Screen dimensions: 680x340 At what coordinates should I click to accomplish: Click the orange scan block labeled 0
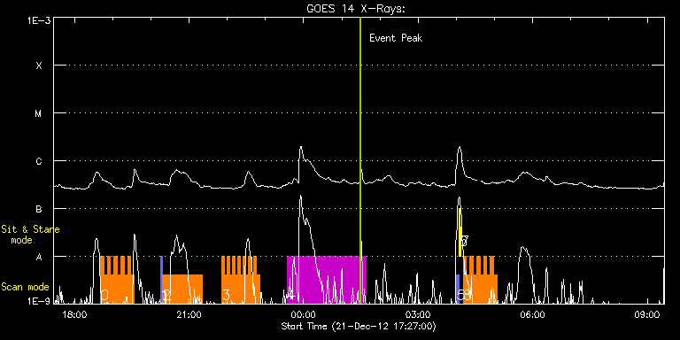pos(117,280)
